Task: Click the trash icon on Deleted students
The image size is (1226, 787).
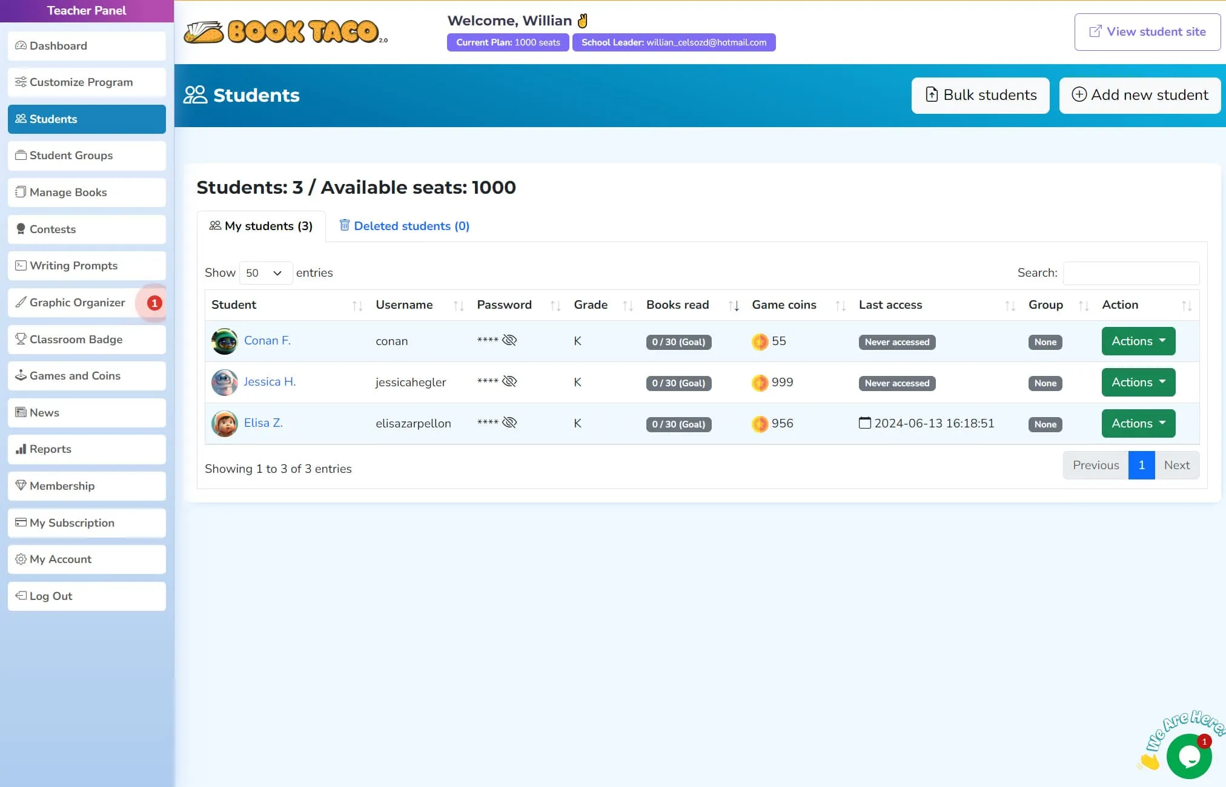Action: (345, 225)
